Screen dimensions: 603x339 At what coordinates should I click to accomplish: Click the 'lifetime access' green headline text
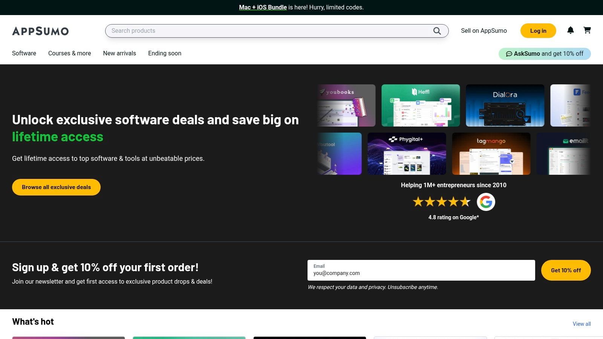[x=58, y=137]
